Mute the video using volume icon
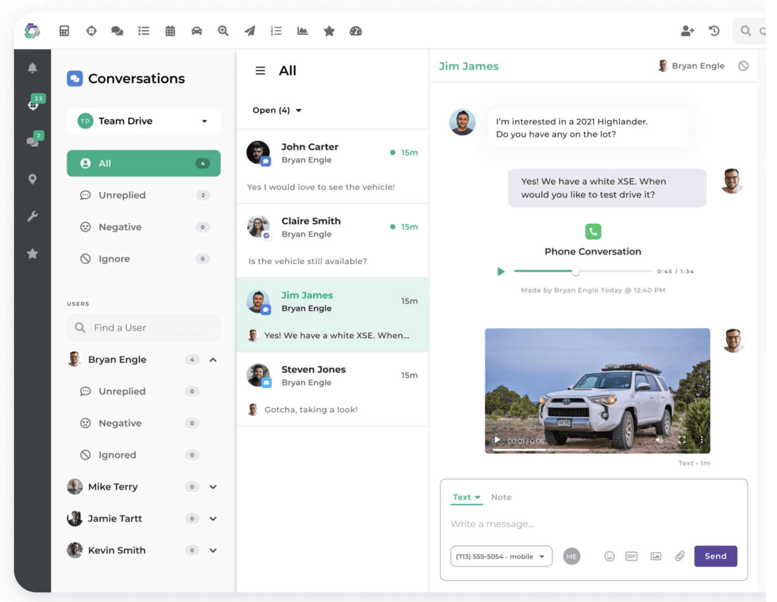The image size is (777, 602). point(659,440)
